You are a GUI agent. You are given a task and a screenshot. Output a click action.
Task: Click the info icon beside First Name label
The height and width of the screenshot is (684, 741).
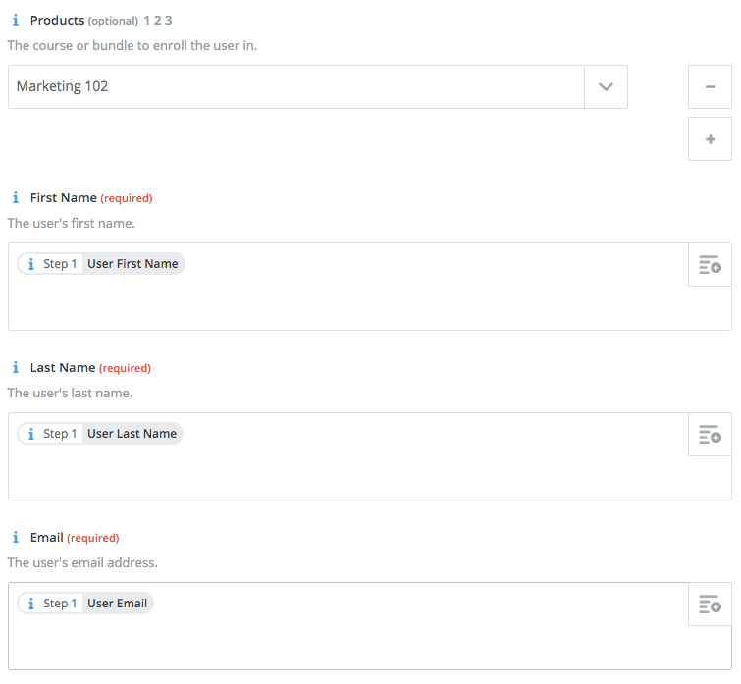coord(15,198)
